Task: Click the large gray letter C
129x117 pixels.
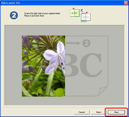Action: 91,65
